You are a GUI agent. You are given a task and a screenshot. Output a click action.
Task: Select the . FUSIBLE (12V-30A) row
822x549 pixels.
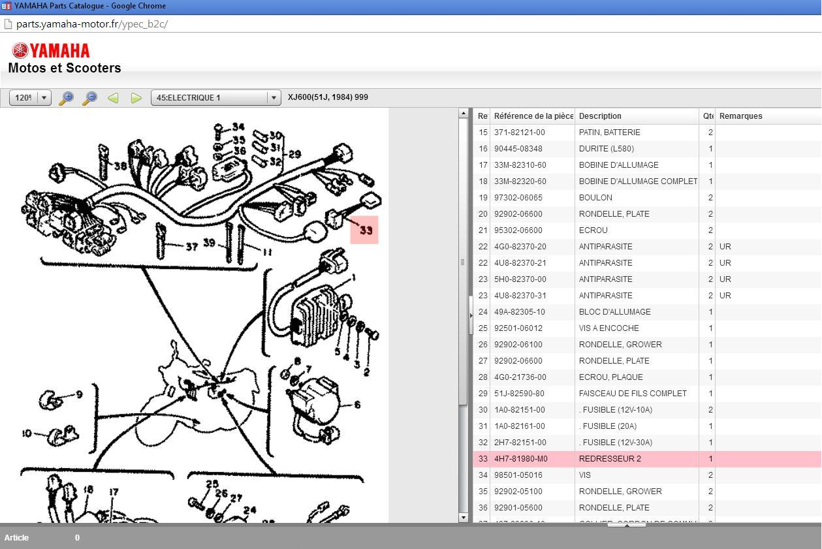coord(647,443)
